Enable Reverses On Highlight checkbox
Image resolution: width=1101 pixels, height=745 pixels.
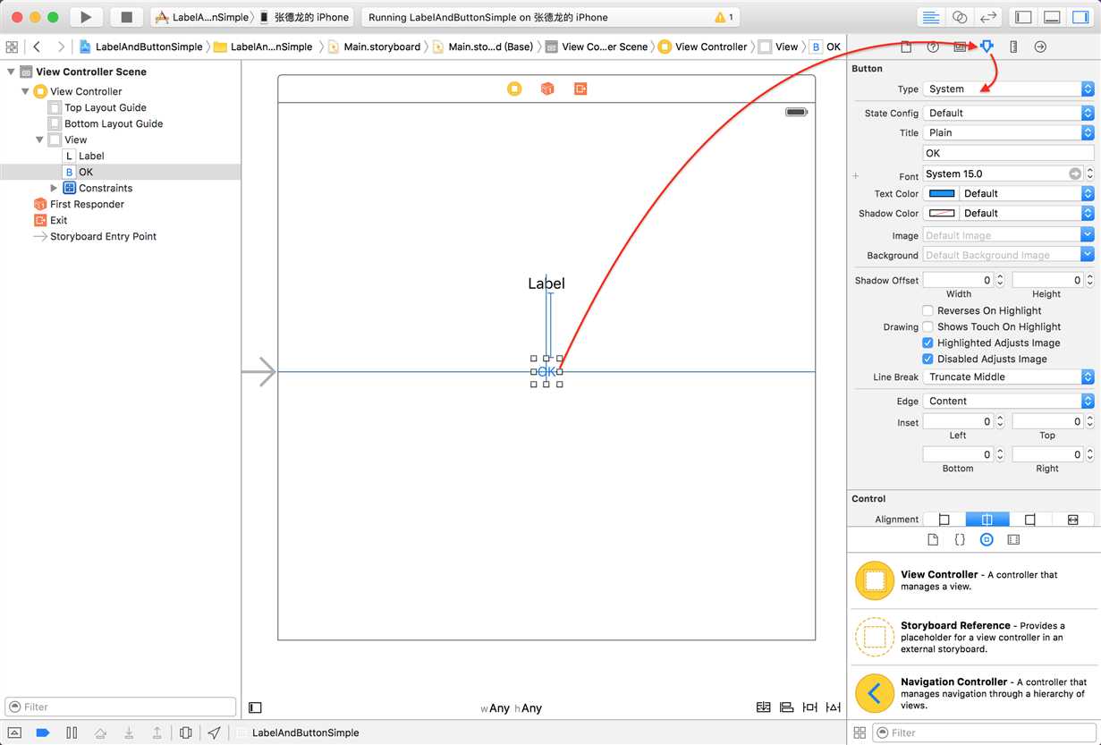click(x=927, y=310)
